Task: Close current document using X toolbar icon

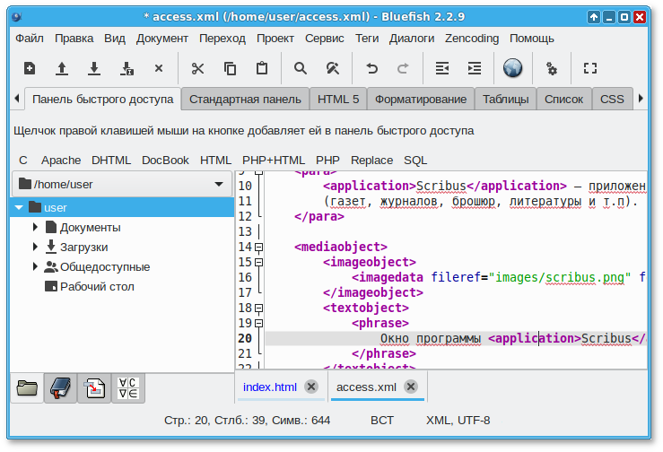Action: click(159, 68)
